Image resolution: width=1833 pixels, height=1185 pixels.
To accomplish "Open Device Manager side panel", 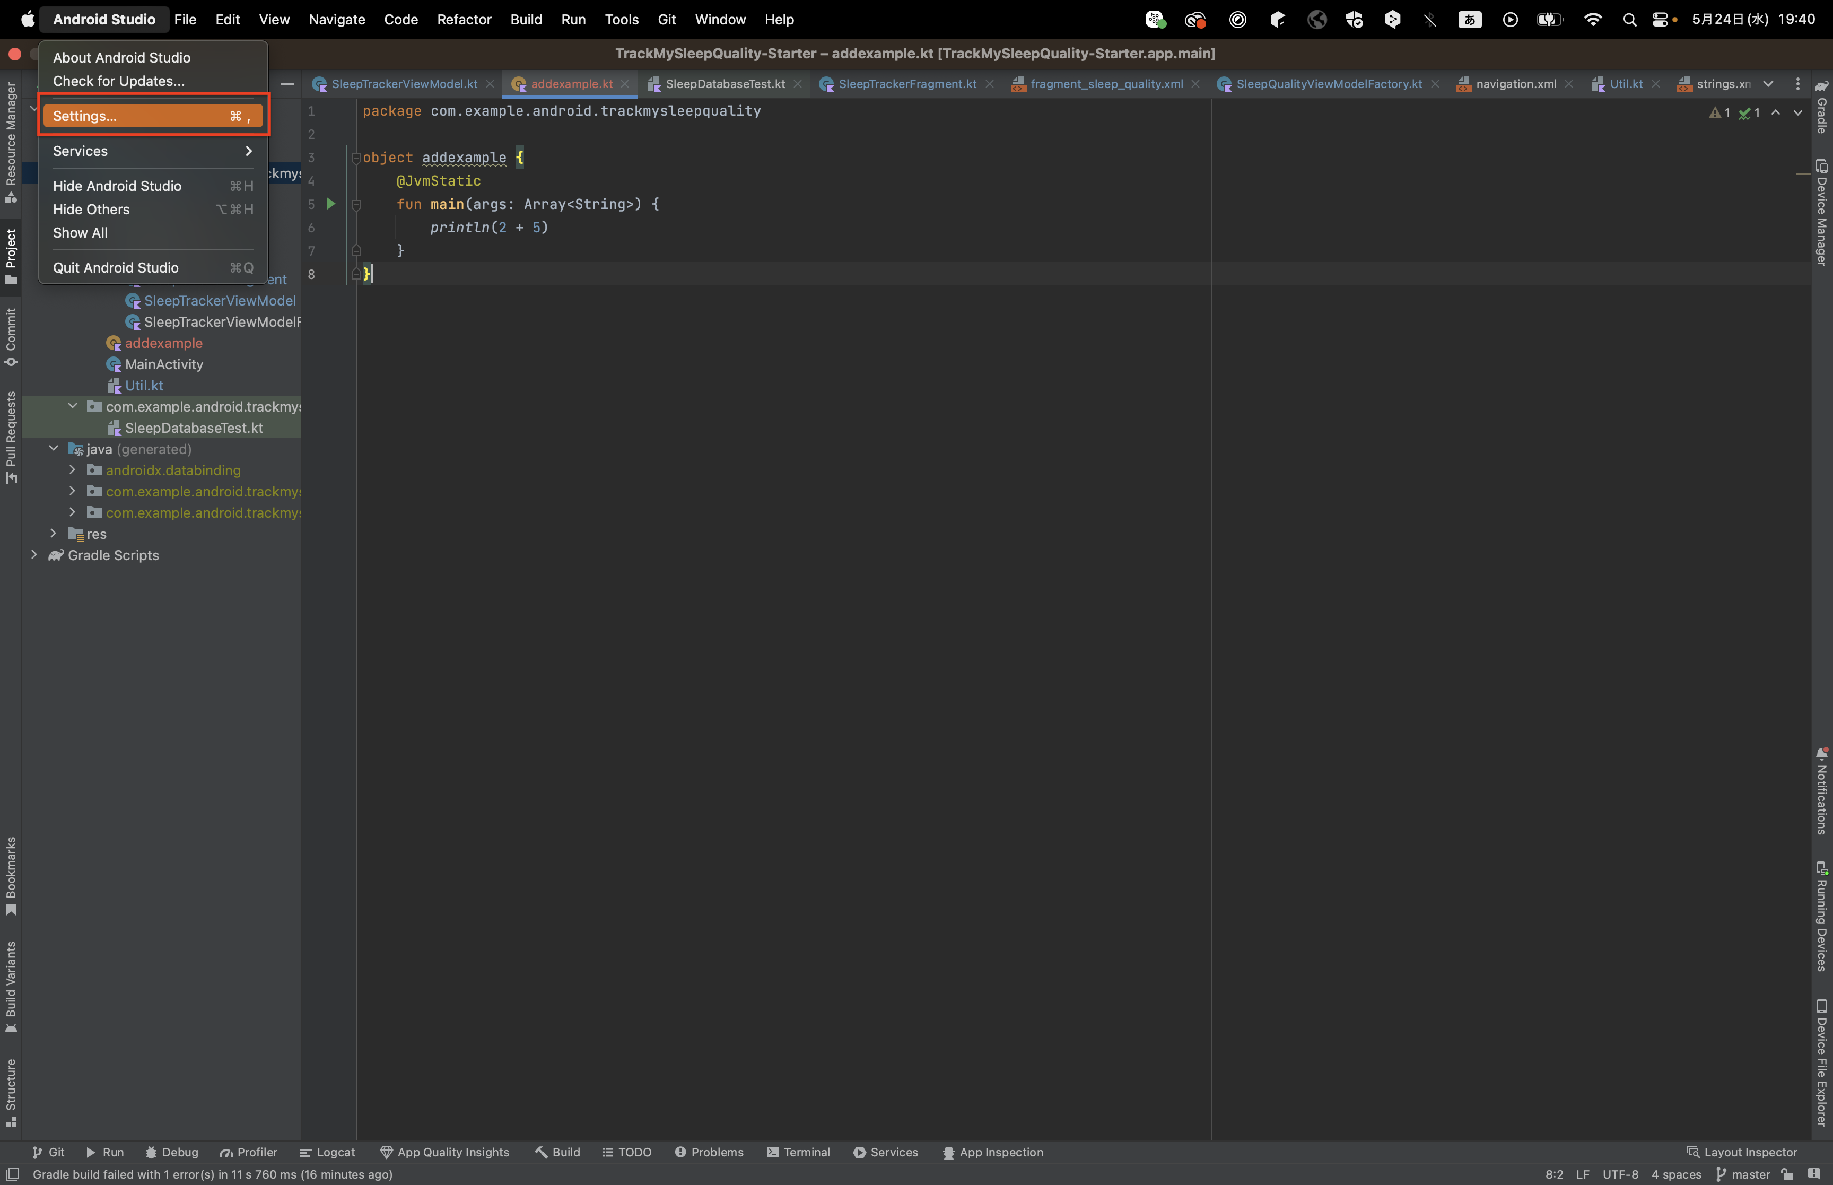I will (x=1821, y=212).
